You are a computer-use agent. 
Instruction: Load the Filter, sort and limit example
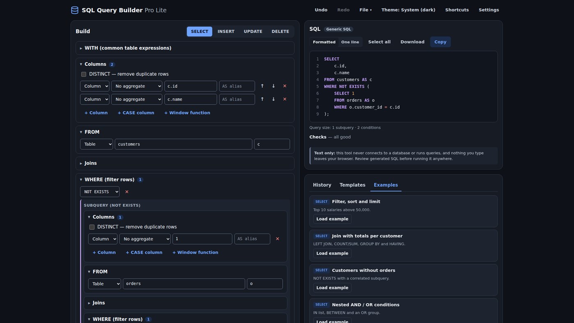click(332, 219)
